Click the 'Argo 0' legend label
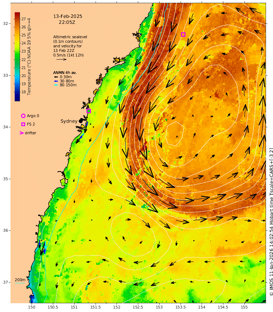The width and height of the screenshot is (273, 312). pos(33,116)
